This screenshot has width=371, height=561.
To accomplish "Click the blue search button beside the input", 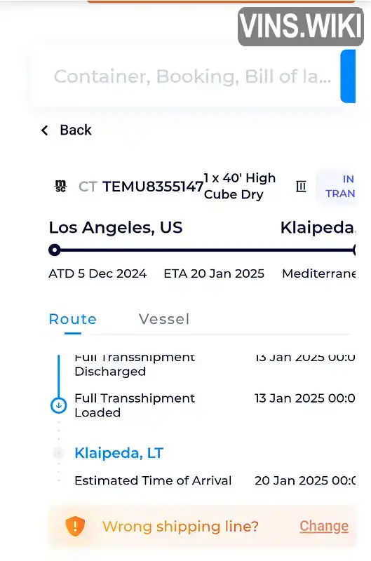I will click(348, 76).
